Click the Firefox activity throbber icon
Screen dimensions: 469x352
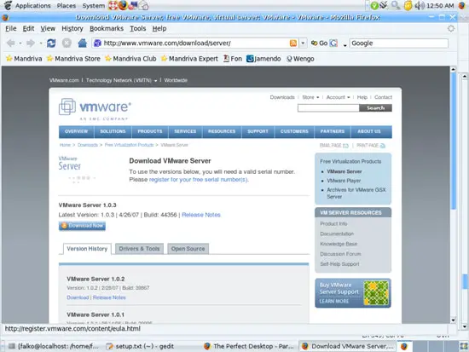click(x=451, y=28)
